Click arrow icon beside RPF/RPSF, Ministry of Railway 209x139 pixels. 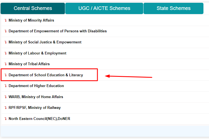coord(6,108)
